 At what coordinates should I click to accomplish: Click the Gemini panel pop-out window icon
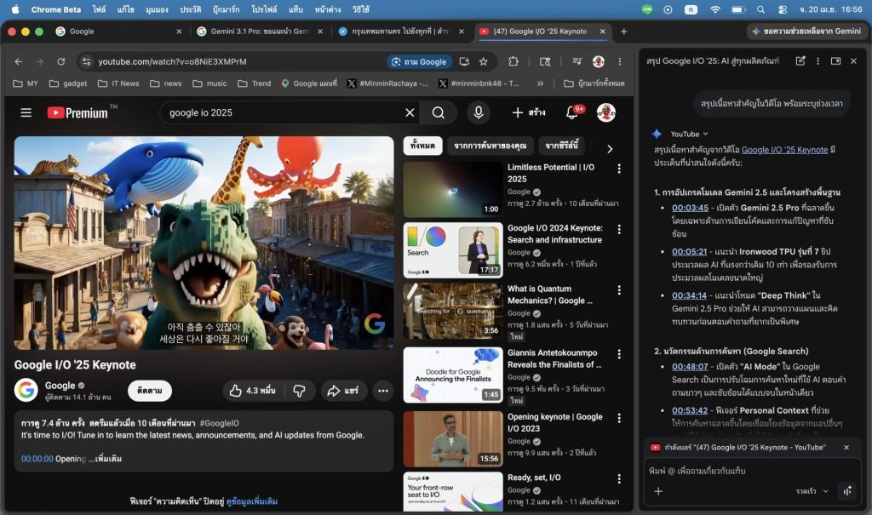click(x=835, y=61)
